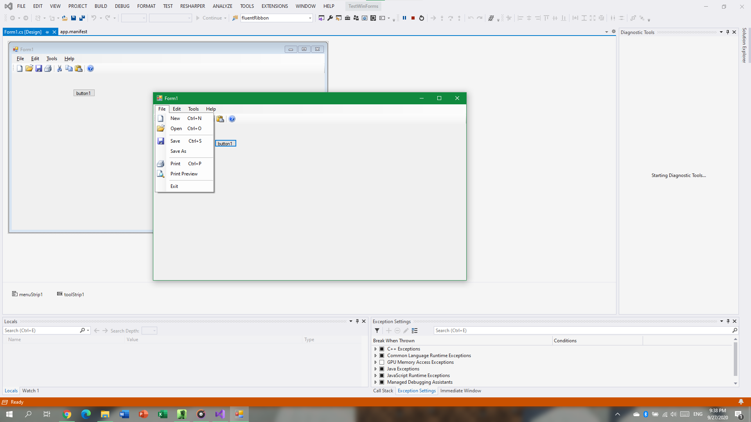Click the Open folder icon in designer toolbar

tap(29, 68)
